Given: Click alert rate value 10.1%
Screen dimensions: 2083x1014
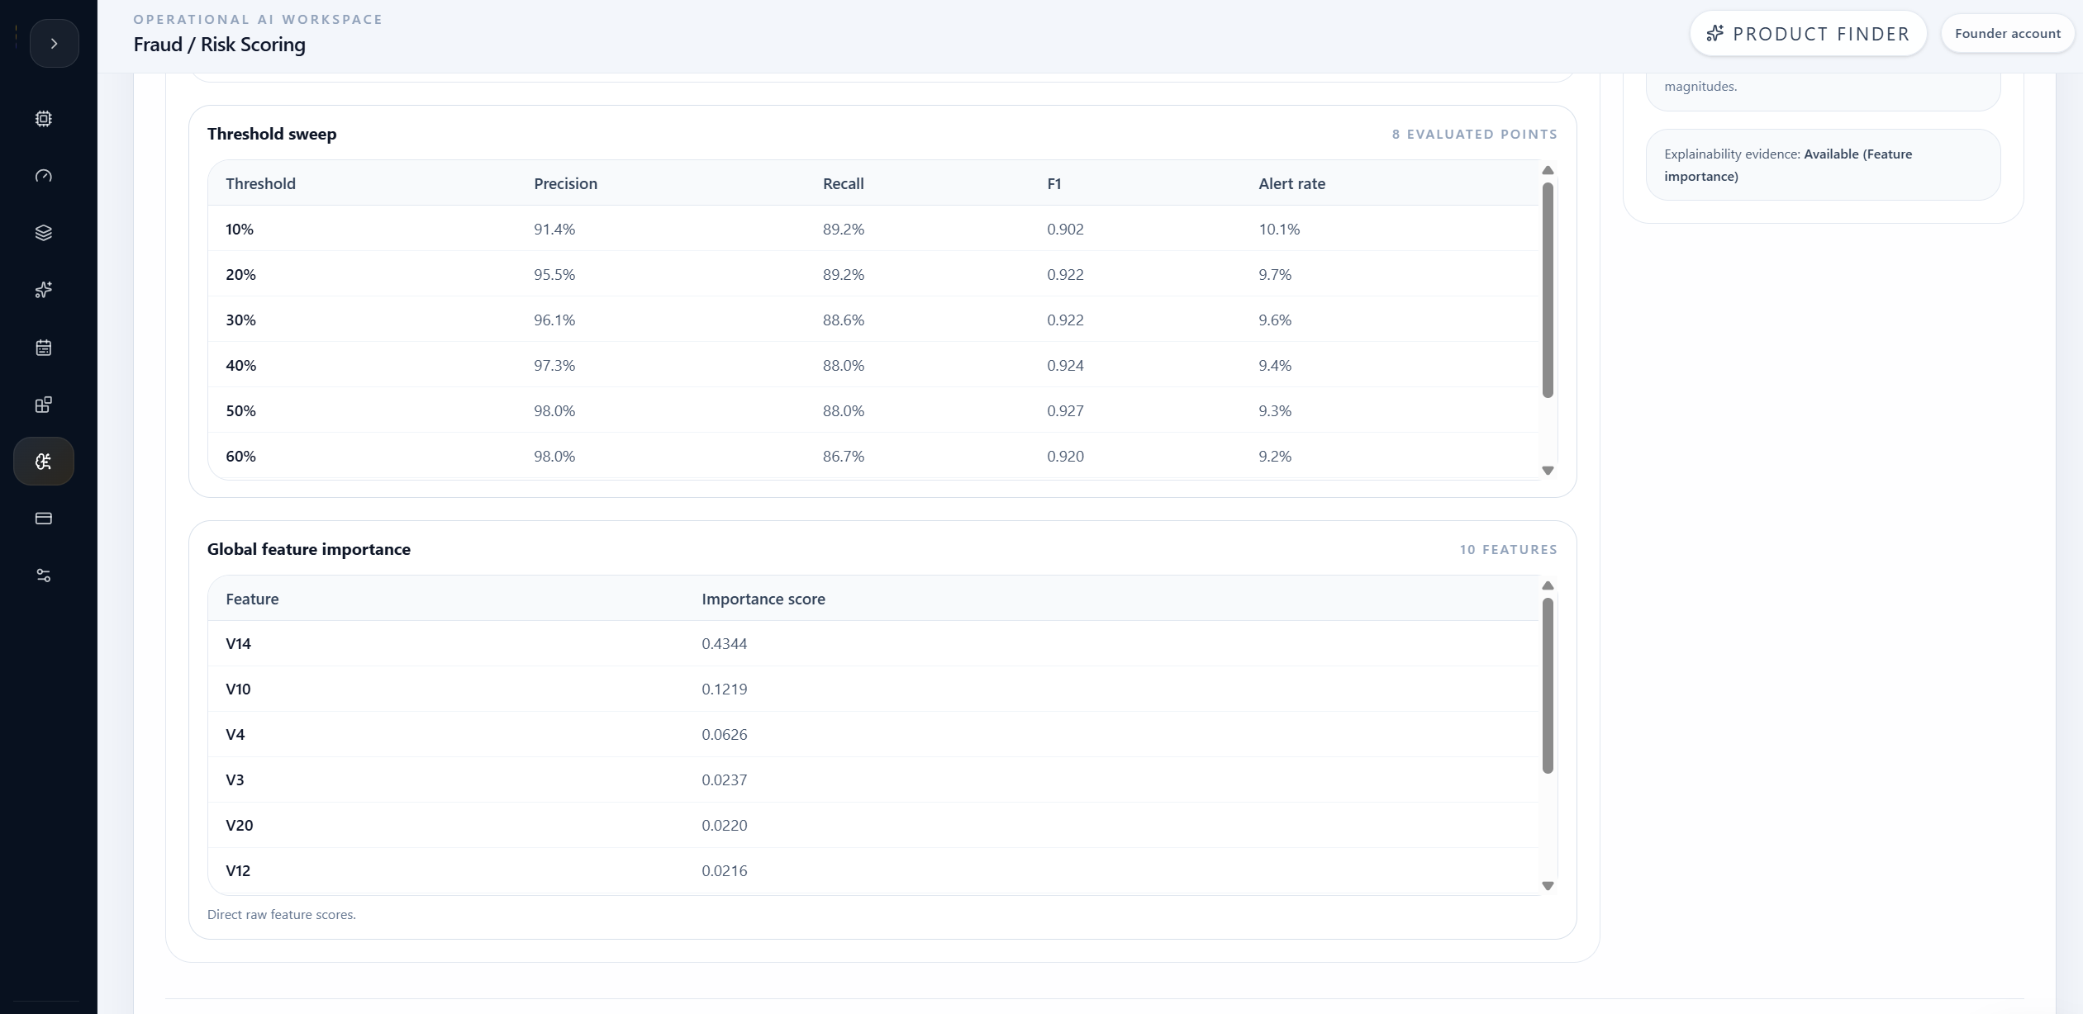Looking at the screenshot, I should click(x=1279, y=229).
